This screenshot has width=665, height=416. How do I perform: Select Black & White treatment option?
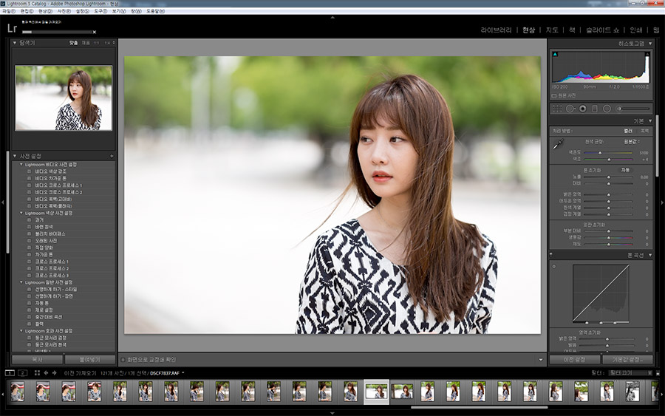pyautogui.click(x=644, y=131)
